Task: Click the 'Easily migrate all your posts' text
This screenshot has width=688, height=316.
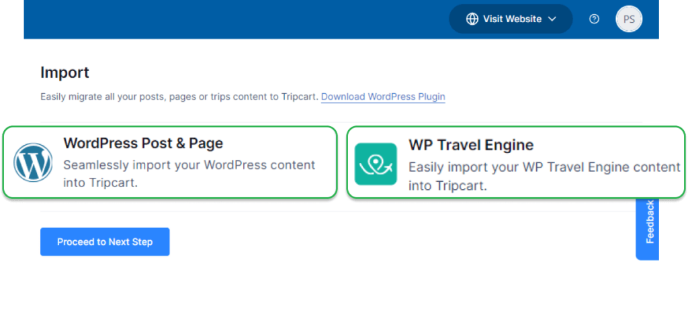Action: pos(101,97)
